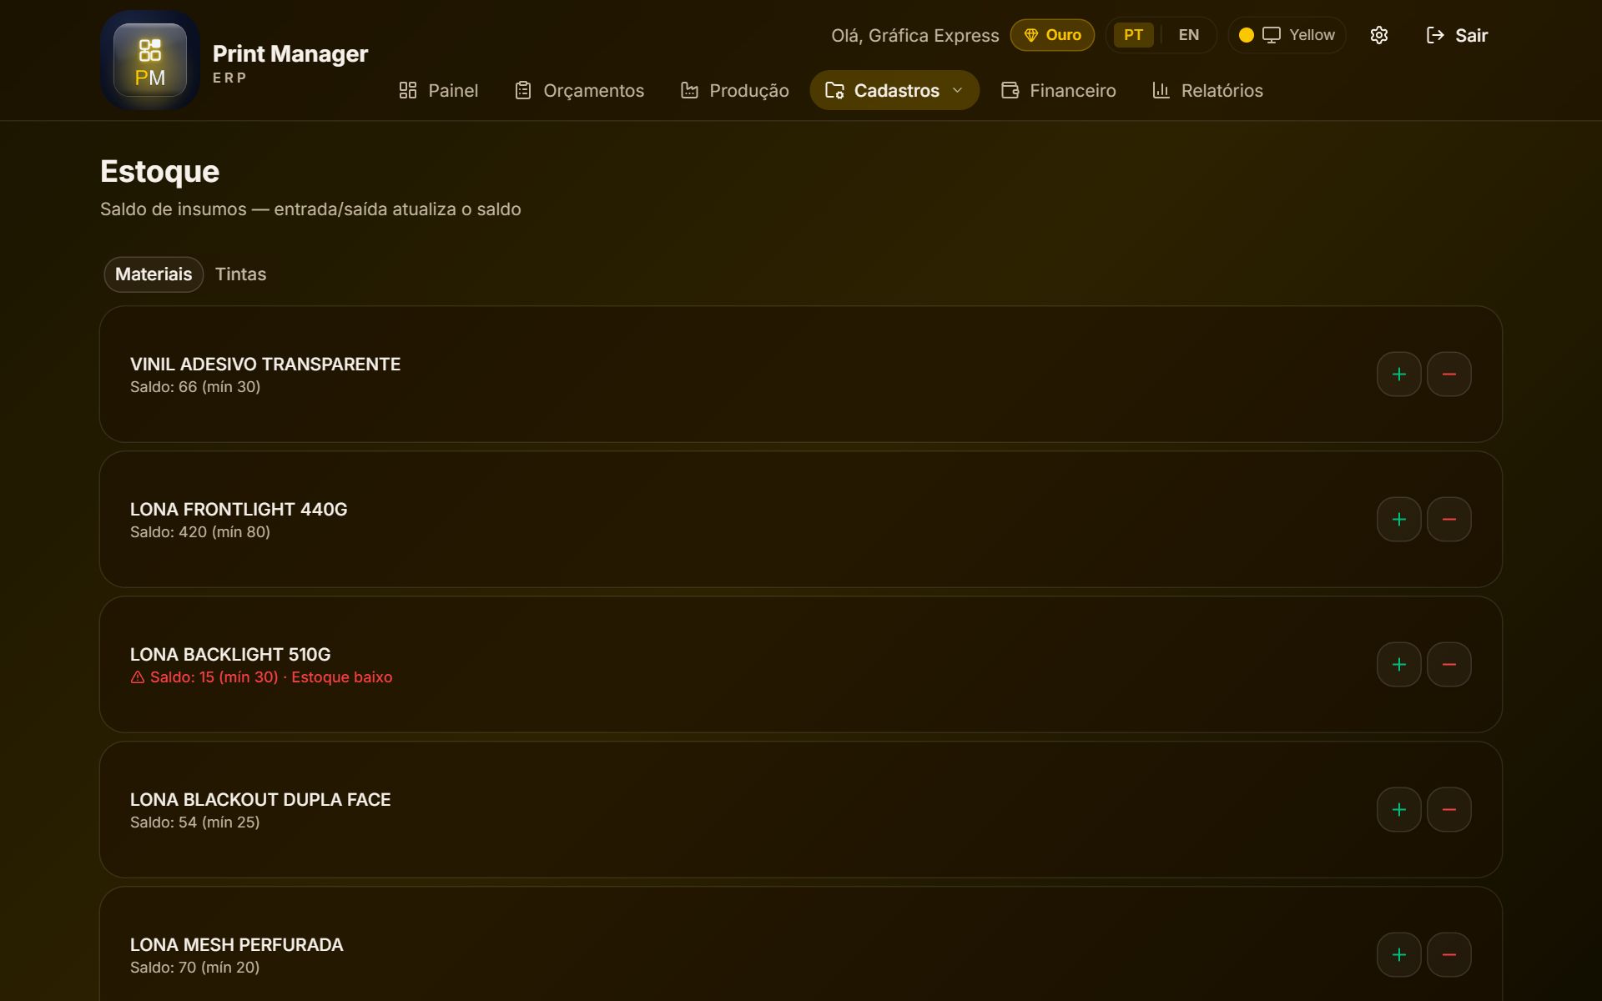Select the Lona Backlight 510G name

230,655
